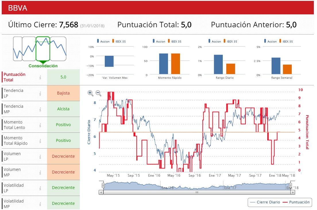The height and width of the screenshot is (210, 317).
Task: Click the navigator scrollbar right arrow
Action: 293,192
